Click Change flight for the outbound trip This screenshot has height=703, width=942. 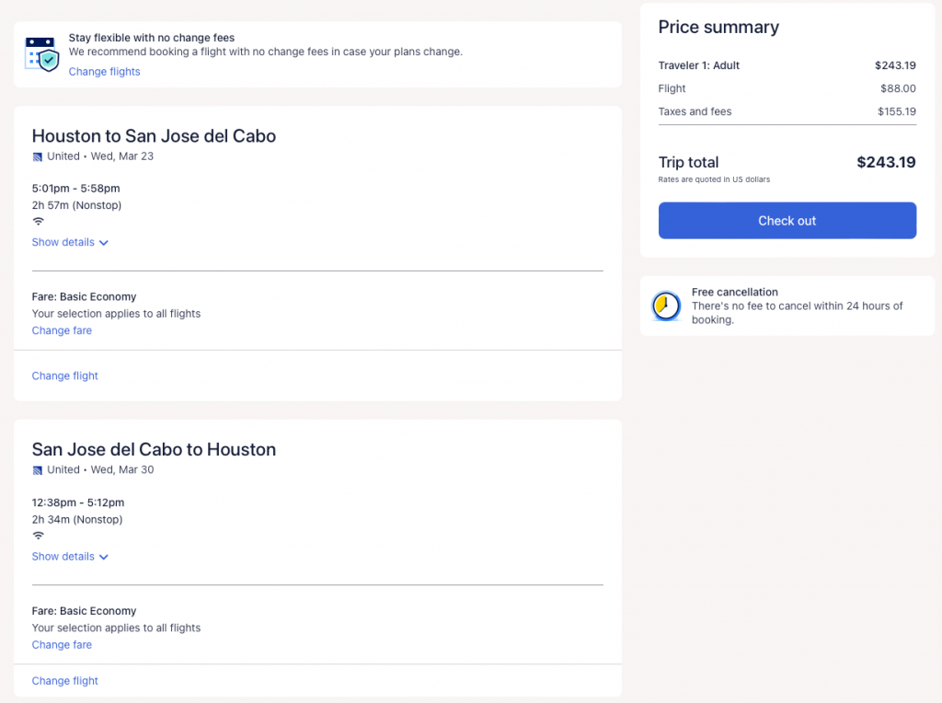[64, 375]
